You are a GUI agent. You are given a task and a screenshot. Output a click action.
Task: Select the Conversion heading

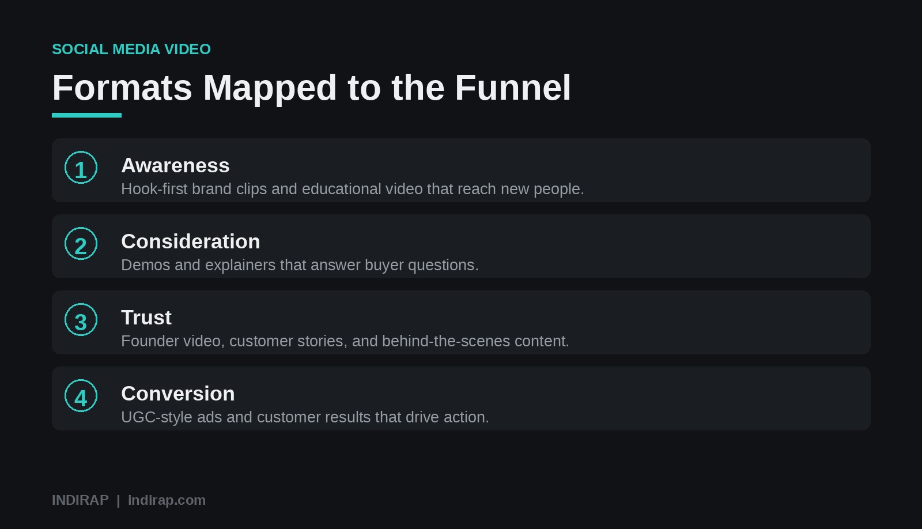[x=178, y=394]
